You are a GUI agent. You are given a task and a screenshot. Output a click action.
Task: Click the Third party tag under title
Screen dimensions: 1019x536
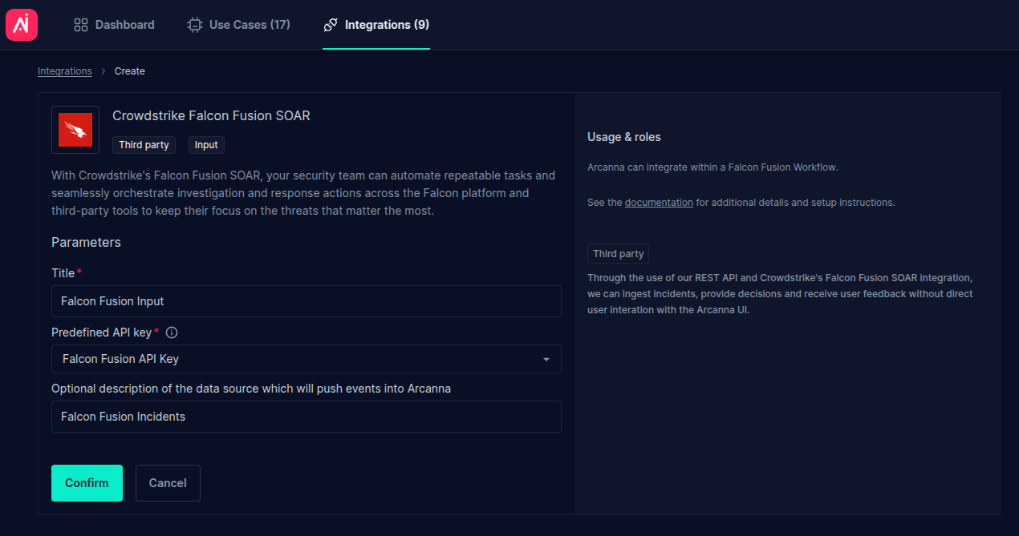144,145
